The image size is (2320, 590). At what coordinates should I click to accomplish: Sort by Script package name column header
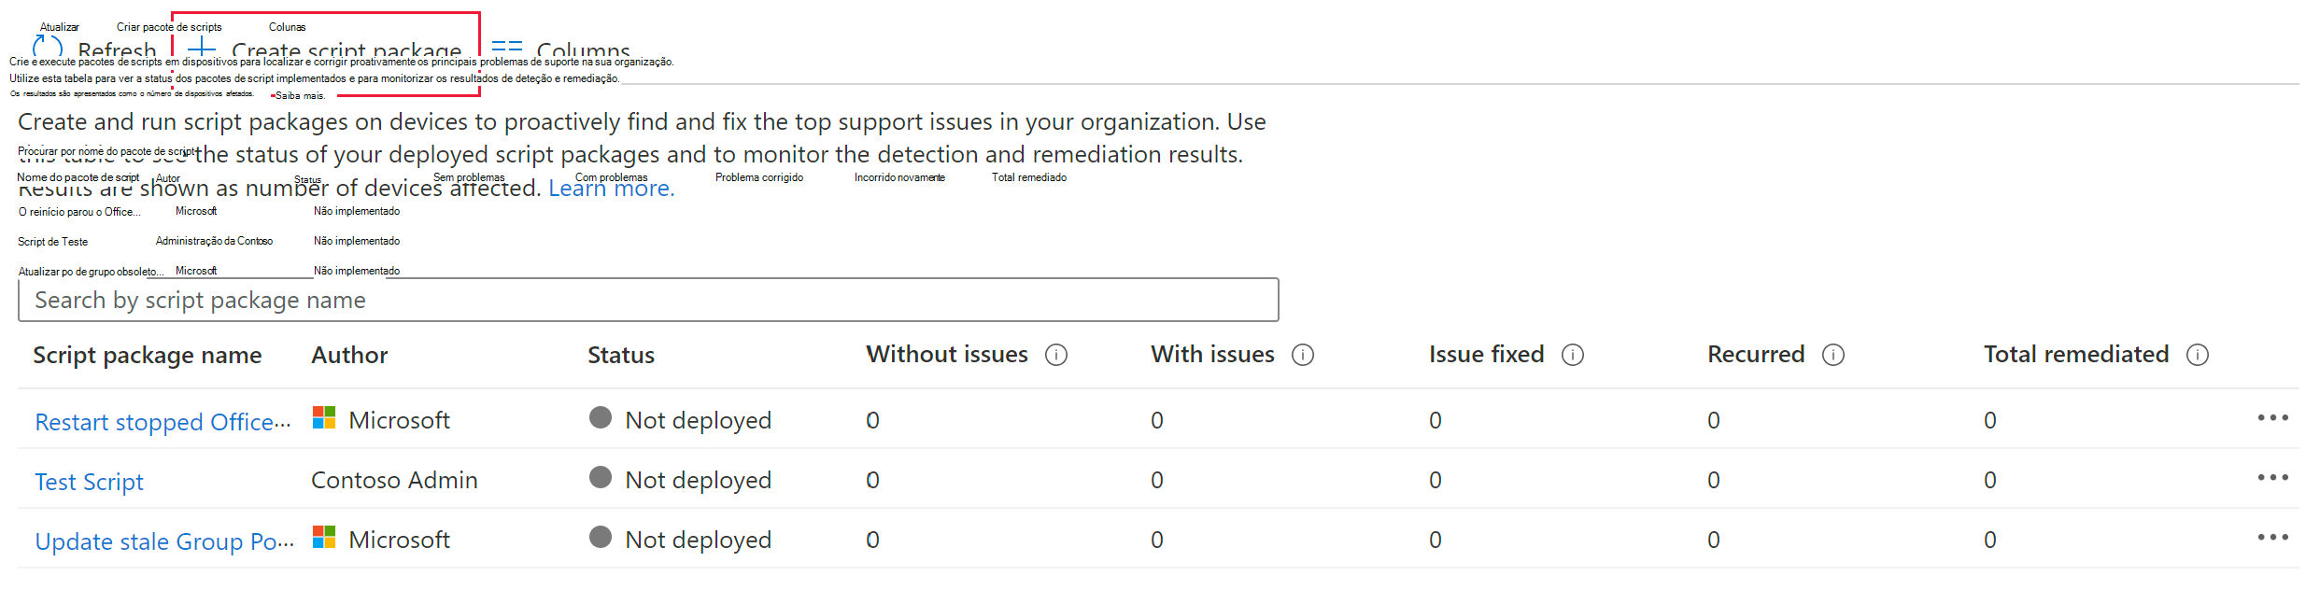147,355
